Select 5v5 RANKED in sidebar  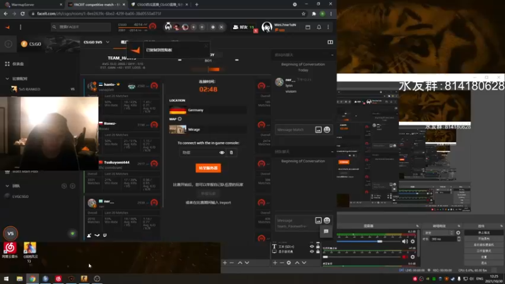pos(29,89)
